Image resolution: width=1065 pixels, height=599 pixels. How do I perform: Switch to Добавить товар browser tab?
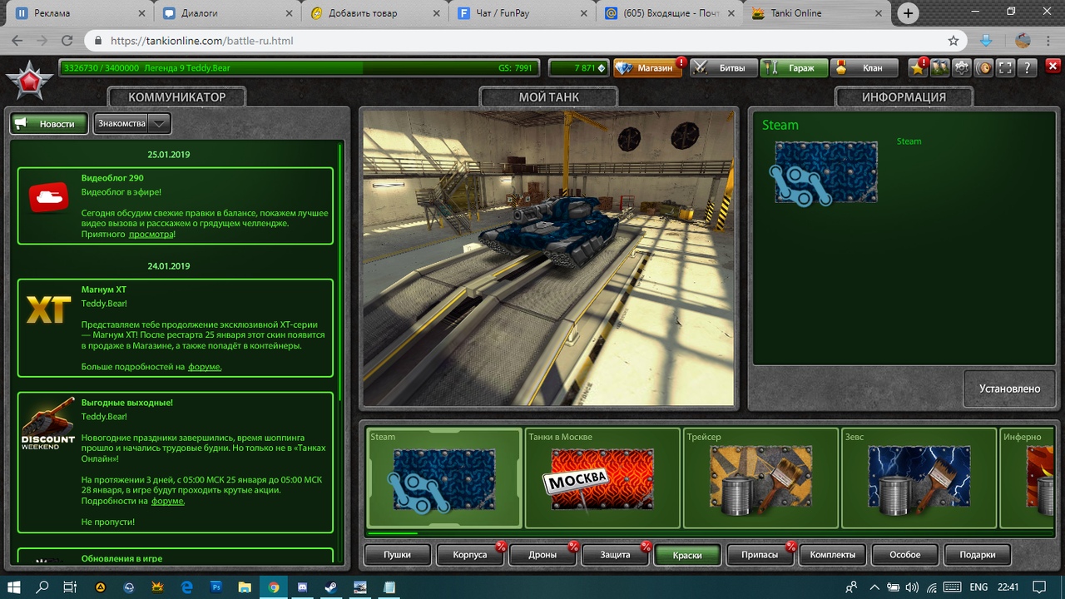coord(375,13)
